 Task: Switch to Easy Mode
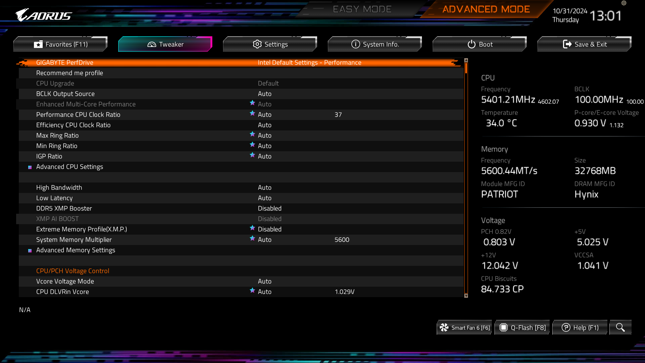tap(362, 9)
